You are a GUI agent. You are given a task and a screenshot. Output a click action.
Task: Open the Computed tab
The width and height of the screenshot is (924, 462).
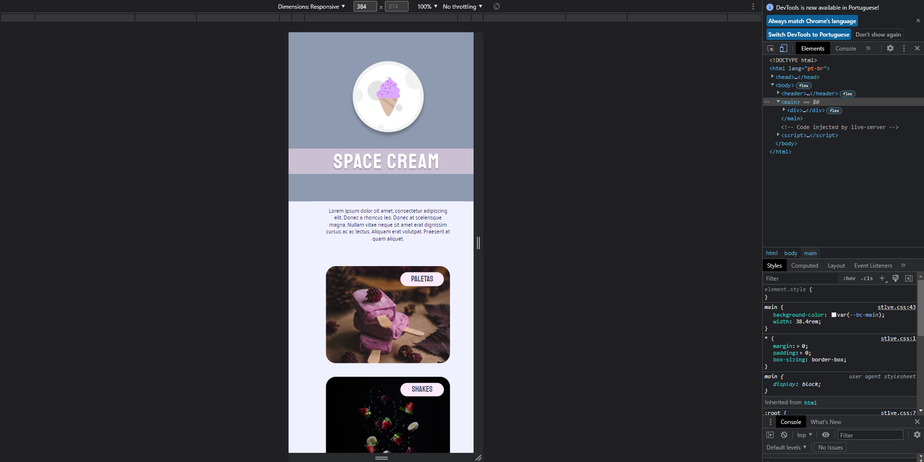click(805, 266)
